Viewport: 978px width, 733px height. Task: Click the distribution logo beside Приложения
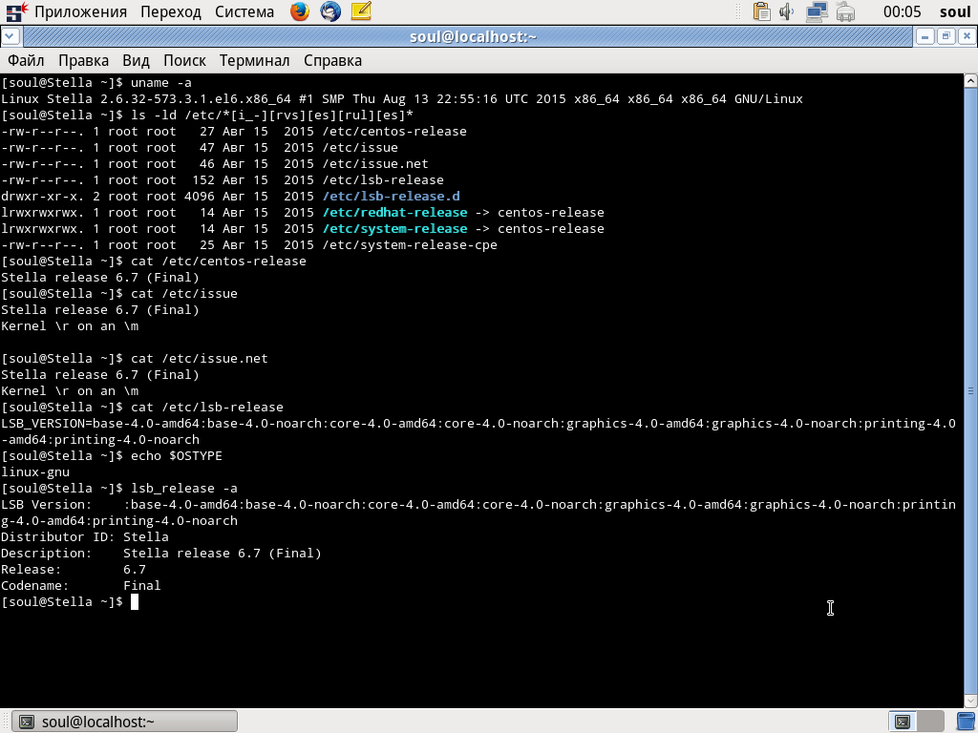click(16, 11)
